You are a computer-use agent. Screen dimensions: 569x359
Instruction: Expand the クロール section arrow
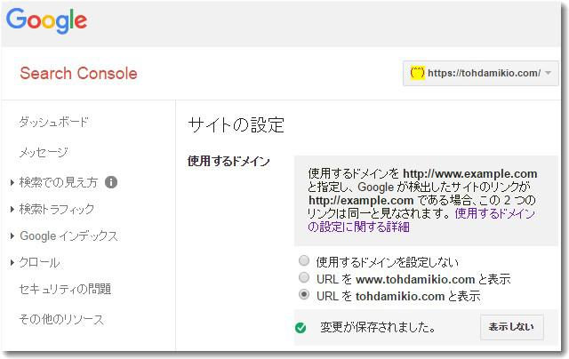pyautogui.click(x=12, y=262)
